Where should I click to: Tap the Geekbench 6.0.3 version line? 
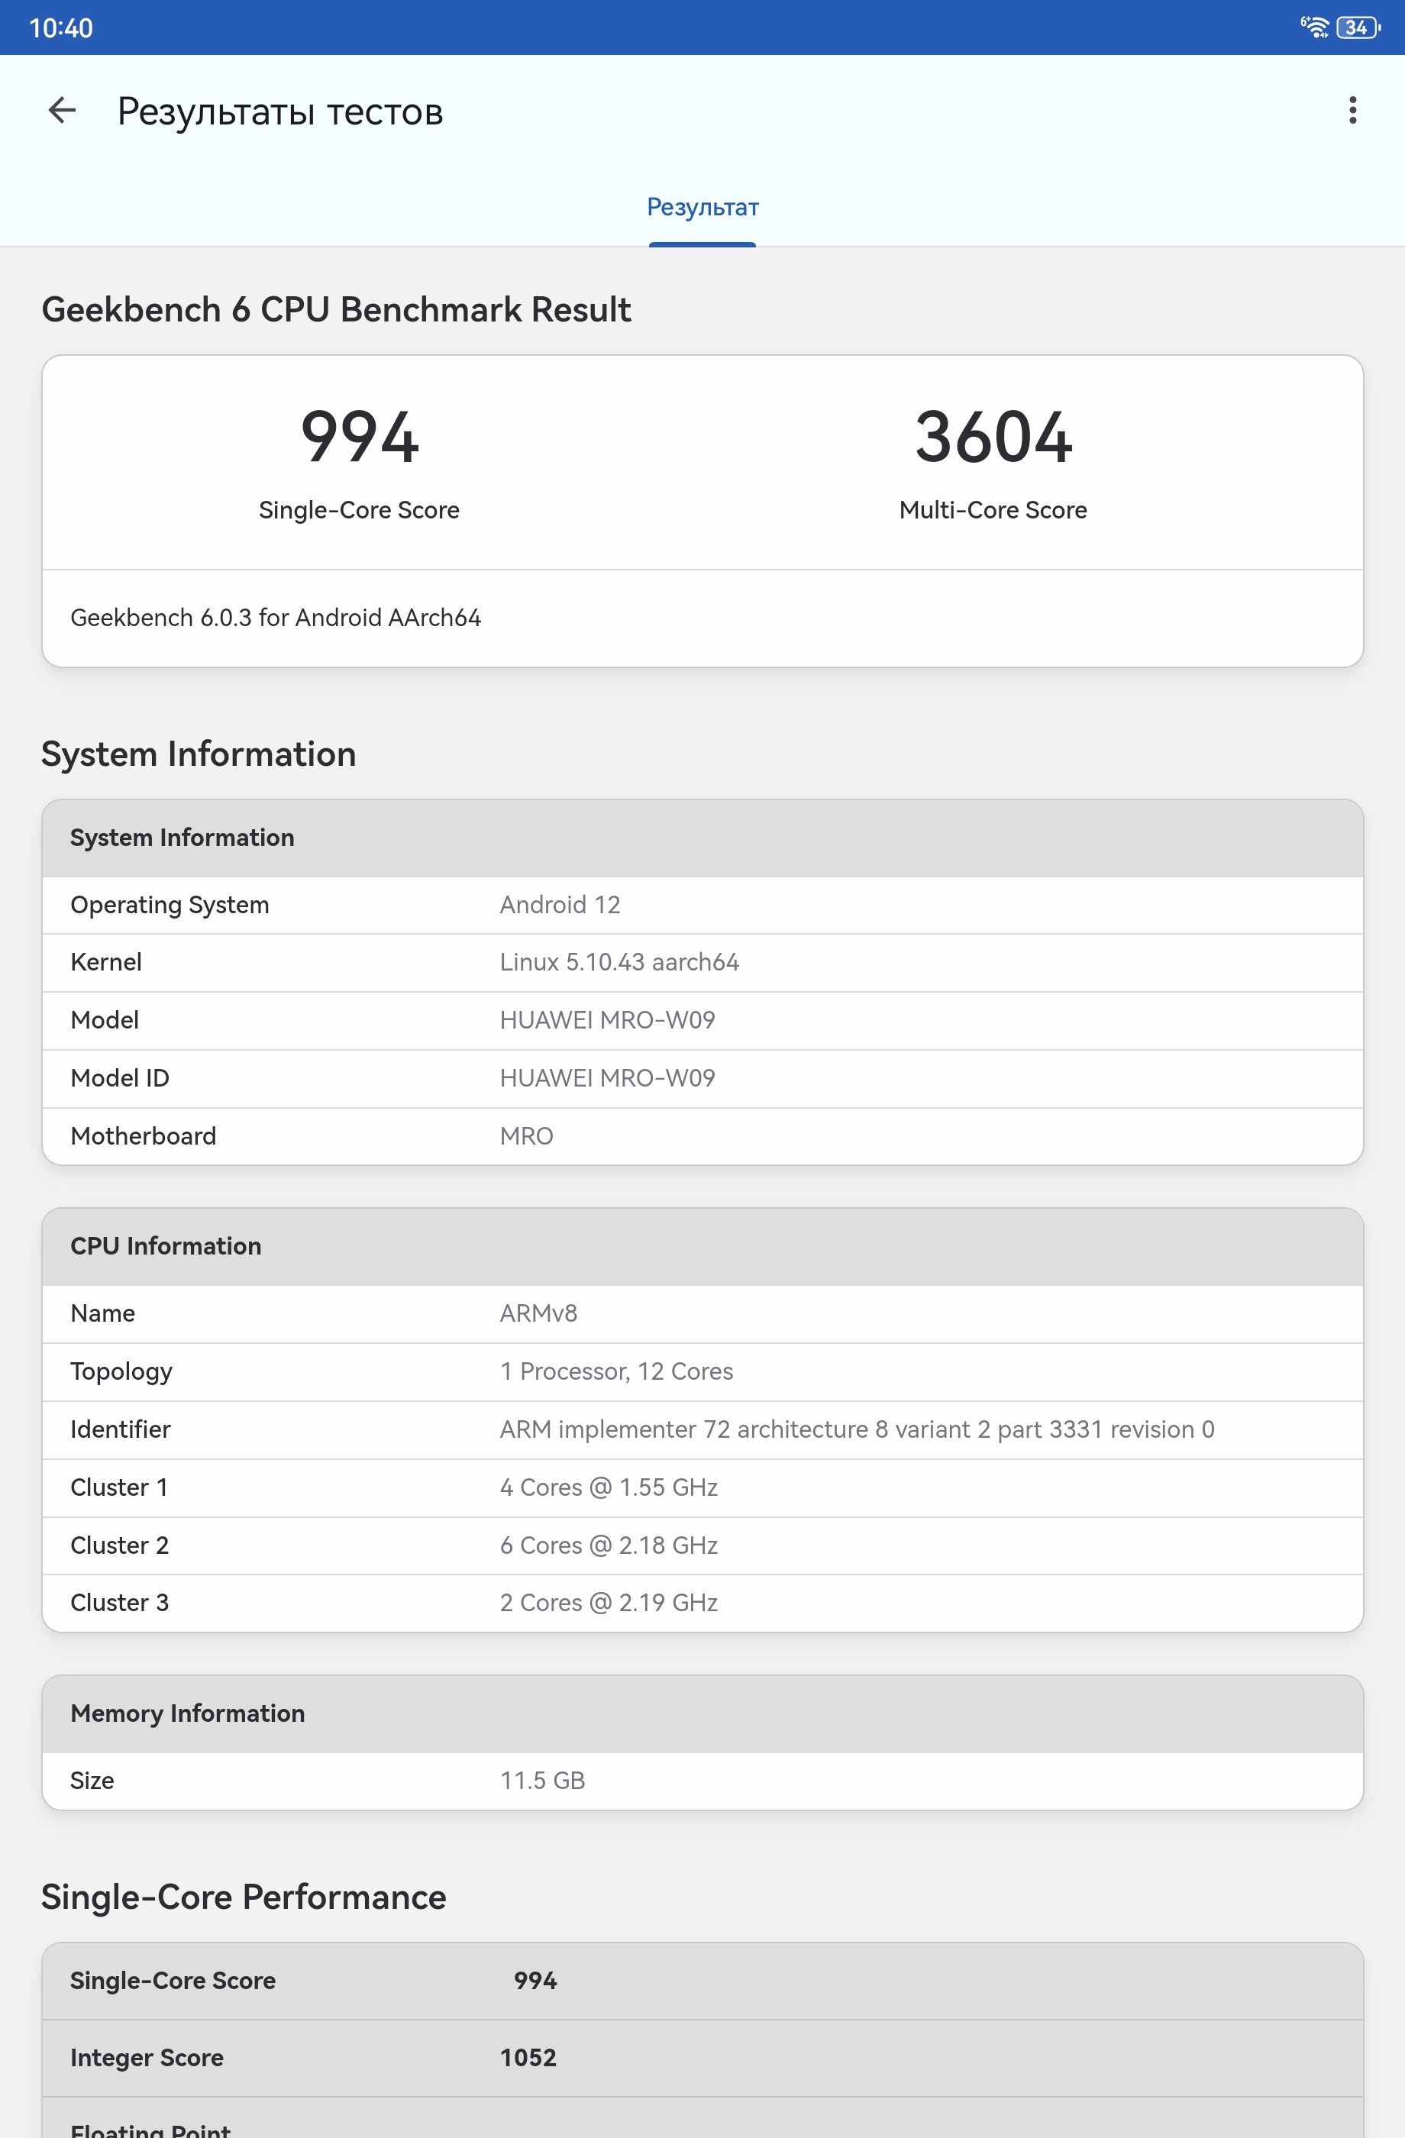[276, 618]
